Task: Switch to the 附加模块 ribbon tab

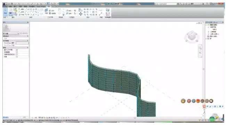Action: pyautogui.click(x=32, y=7)
